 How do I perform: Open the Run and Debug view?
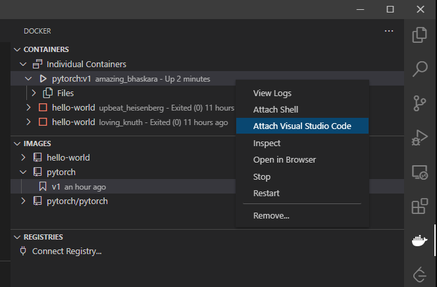point(419,138)
